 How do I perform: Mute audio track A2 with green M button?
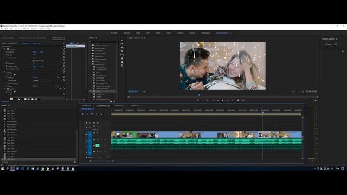[x=98, y=145]
